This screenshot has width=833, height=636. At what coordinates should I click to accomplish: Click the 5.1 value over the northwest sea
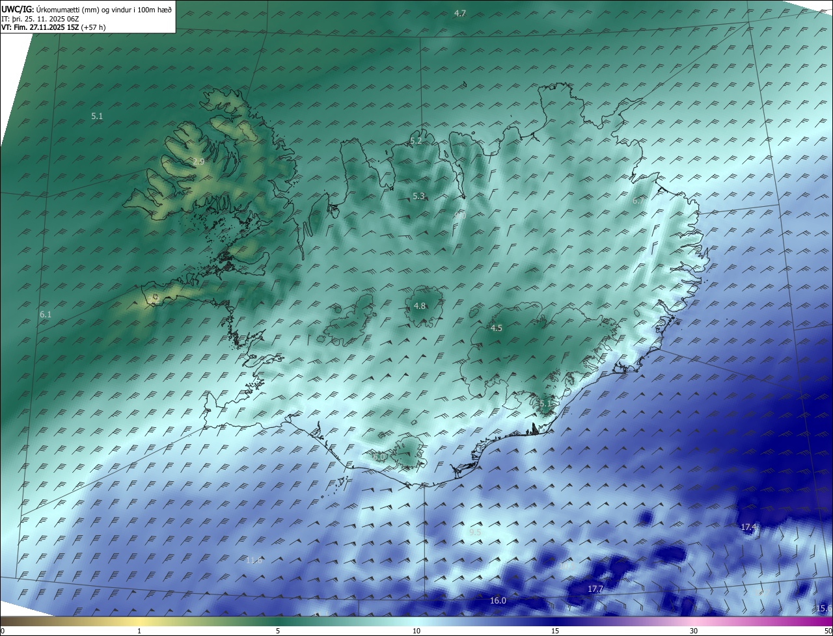point(97,116)
